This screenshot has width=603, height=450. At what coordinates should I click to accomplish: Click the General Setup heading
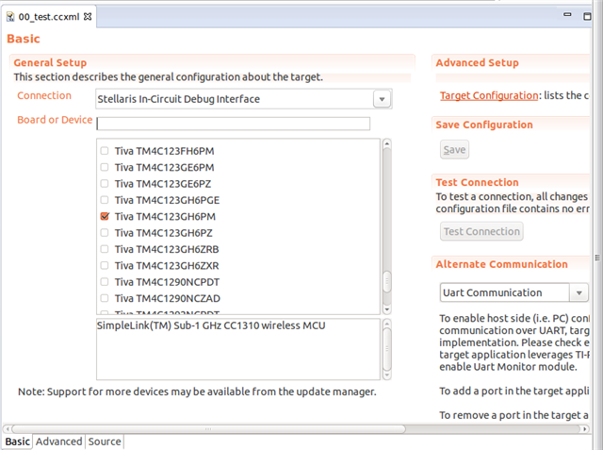50,63
